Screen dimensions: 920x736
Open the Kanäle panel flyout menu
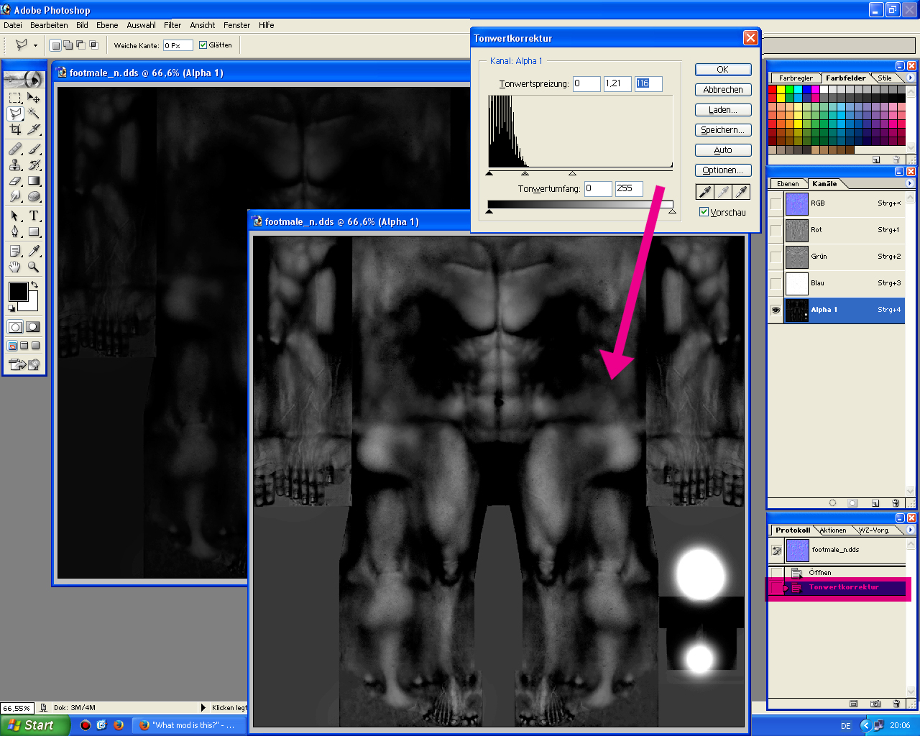point(910,183)
